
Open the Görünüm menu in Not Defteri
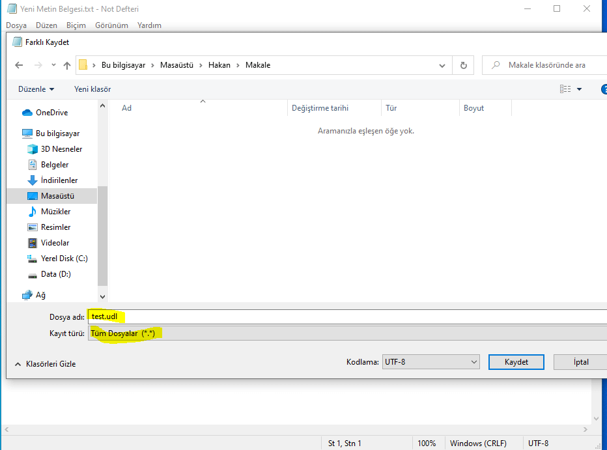click(x=111, y=25)
